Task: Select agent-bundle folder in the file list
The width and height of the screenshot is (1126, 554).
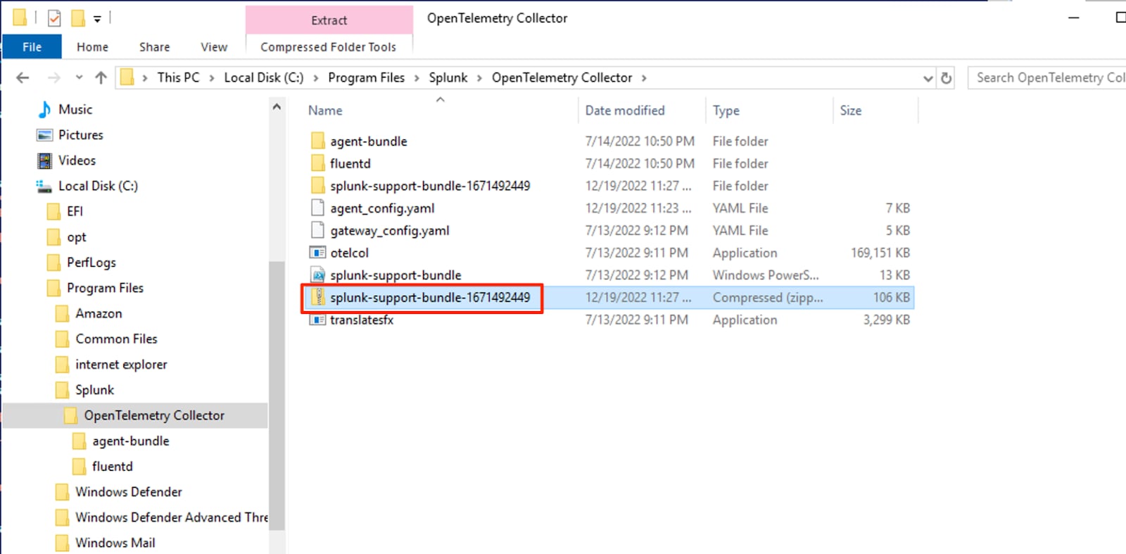Action: tap(369, 141)
